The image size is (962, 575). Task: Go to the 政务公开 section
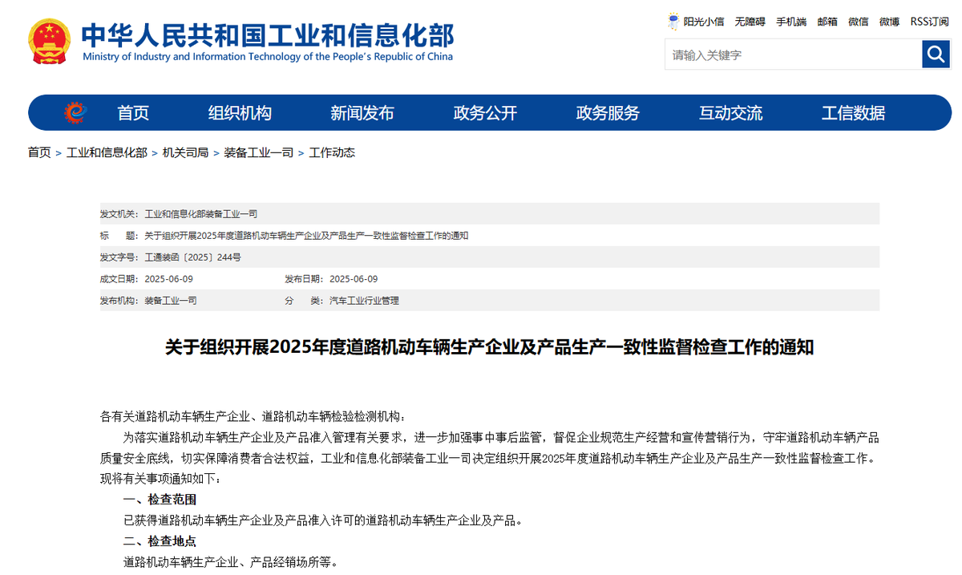[485, 113]
